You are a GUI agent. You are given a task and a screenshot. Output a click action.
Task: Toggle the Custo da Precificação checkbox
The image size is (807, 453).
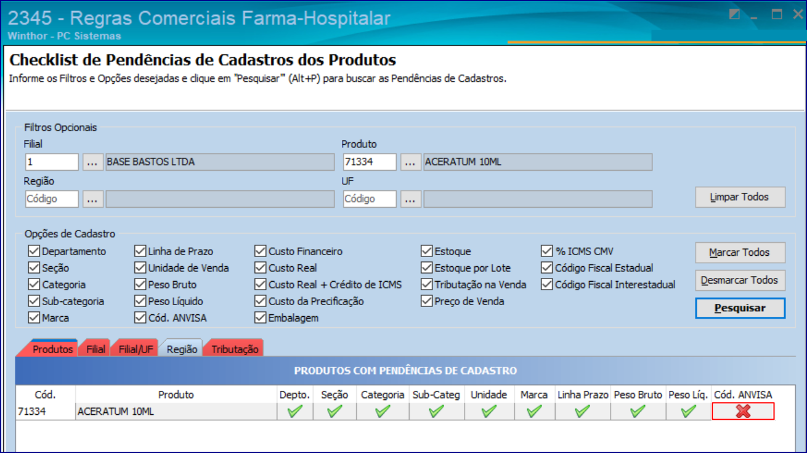point(261,301)
